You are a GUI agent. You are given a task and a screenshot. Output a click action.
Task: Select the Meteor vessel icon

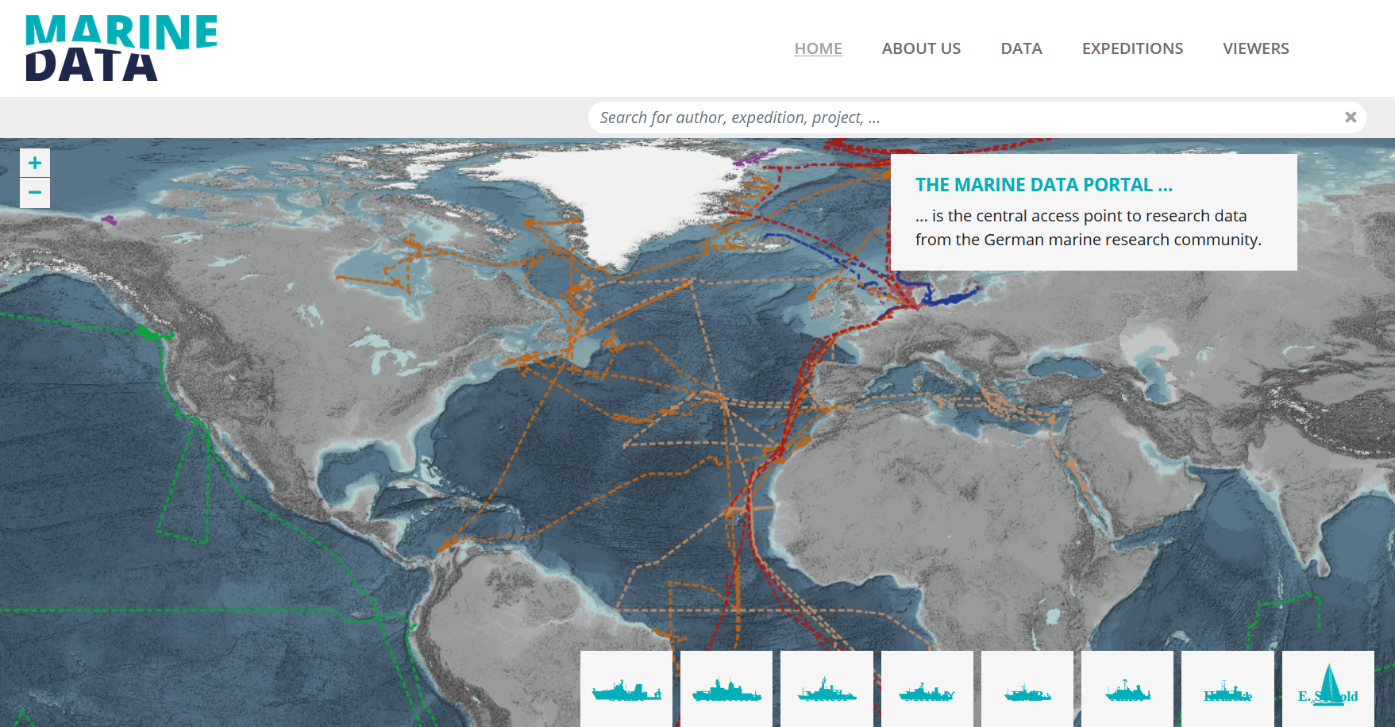point(827,689)
